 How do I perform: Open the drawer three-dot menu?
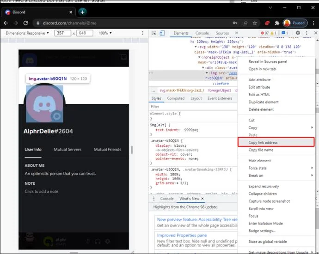pyautogui.click(x=154, y=199)
